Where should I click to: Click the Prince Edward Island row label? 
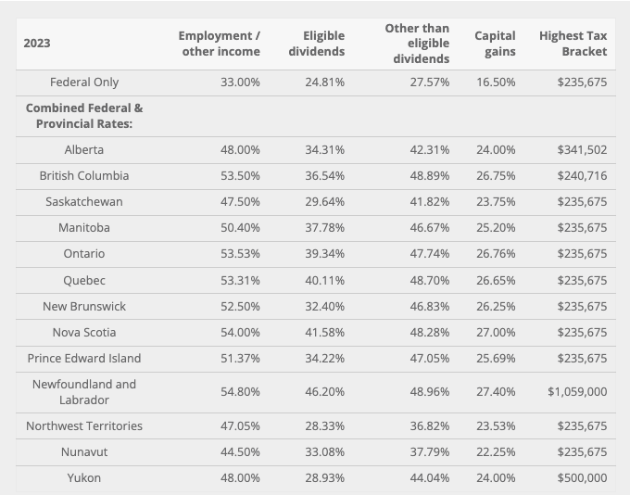pyautogui.click(x=84, y=358)
